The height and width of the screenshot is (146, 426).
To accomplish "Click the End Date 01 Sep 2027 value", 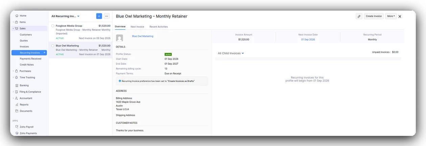I will pyautogui.click(x=171, y=64).
